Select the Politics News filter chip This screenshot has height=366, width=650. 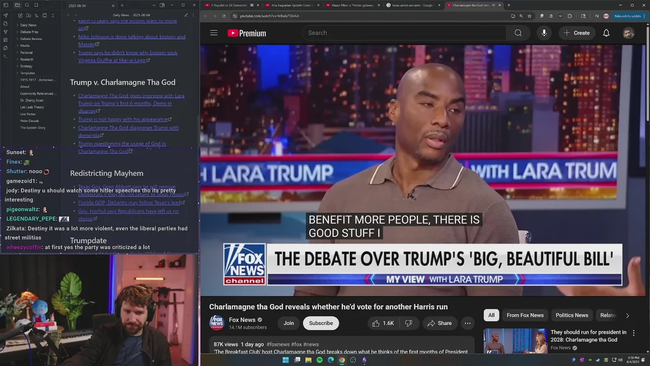[572, 315]
